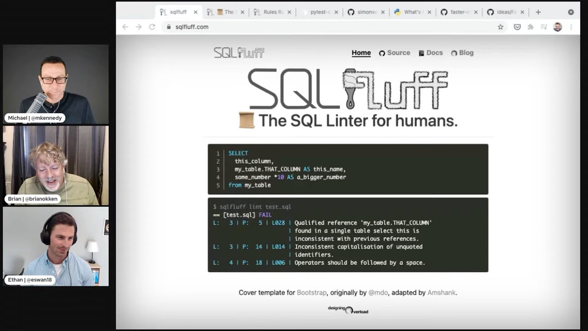588x331 pixels.
Task: Open the @mdo link in footer
Action: [378, 292]
